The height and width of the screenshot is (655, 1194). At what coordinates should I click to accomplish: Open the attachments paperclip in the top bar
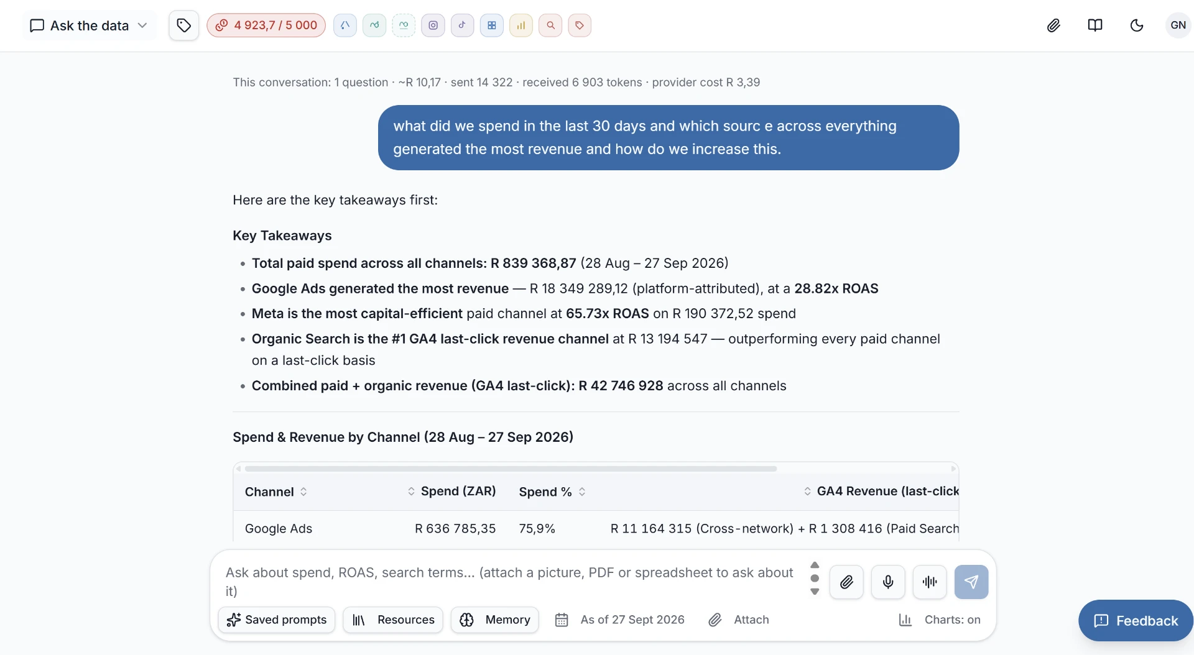(1053, 25)
